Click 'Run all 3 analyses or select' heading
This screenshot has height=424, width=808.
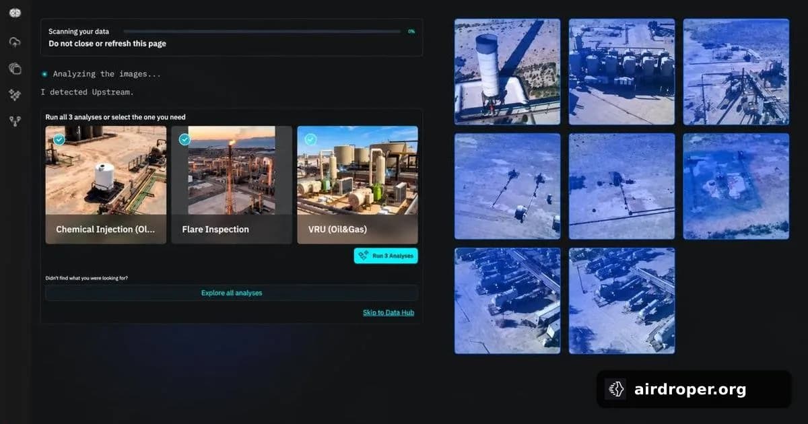115,117
